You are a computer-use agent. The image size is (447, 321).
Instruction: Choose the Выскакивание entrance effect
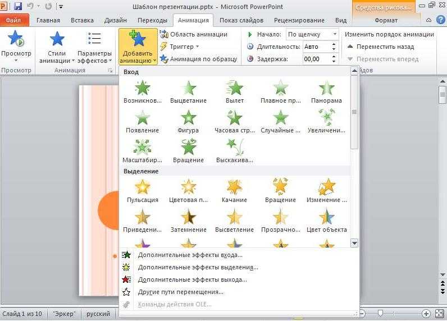click(x=234, y=151)
